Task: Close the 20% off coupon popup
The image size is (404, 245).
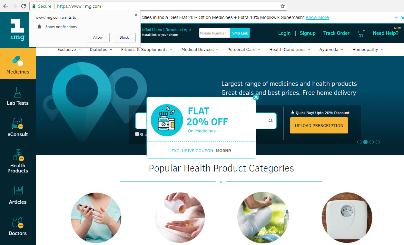Action: [x=256, y=97]
